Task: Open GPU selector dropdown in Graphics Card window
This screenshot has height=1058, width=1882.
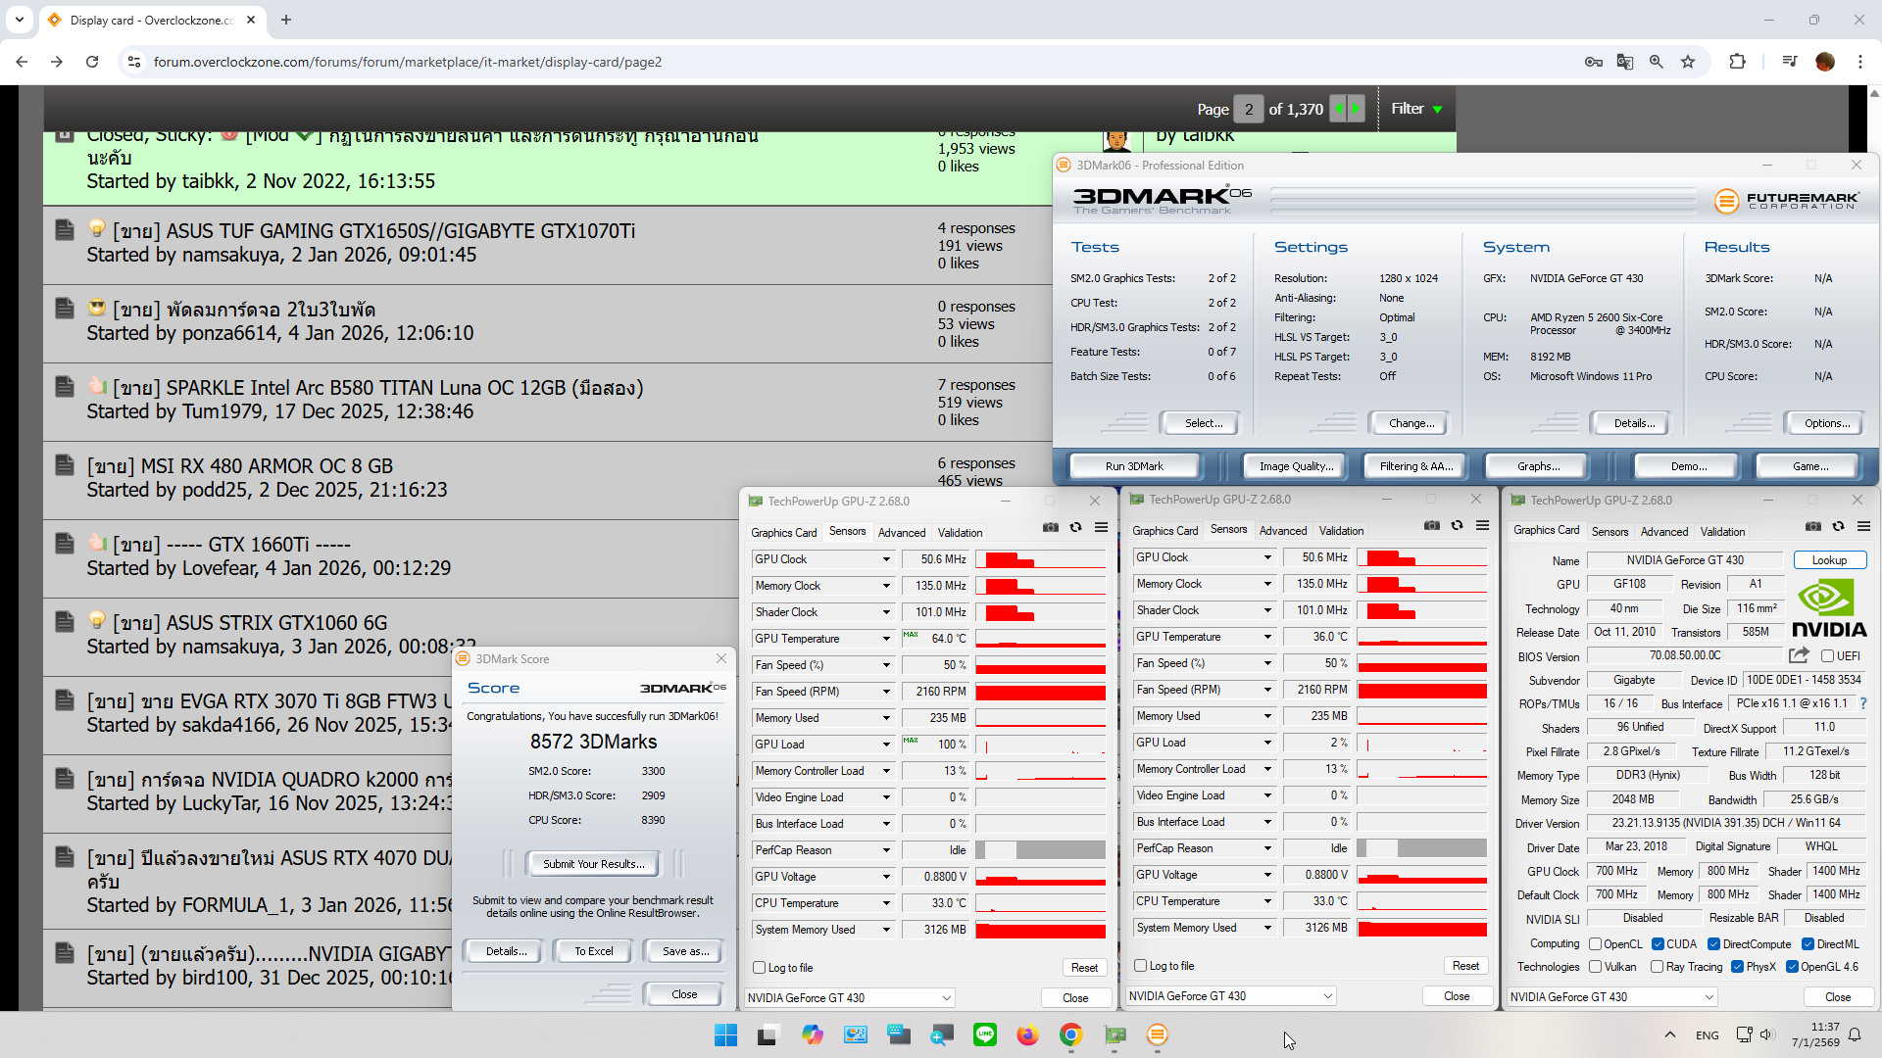Action: pyautogui.click(x=1709, y=997)
